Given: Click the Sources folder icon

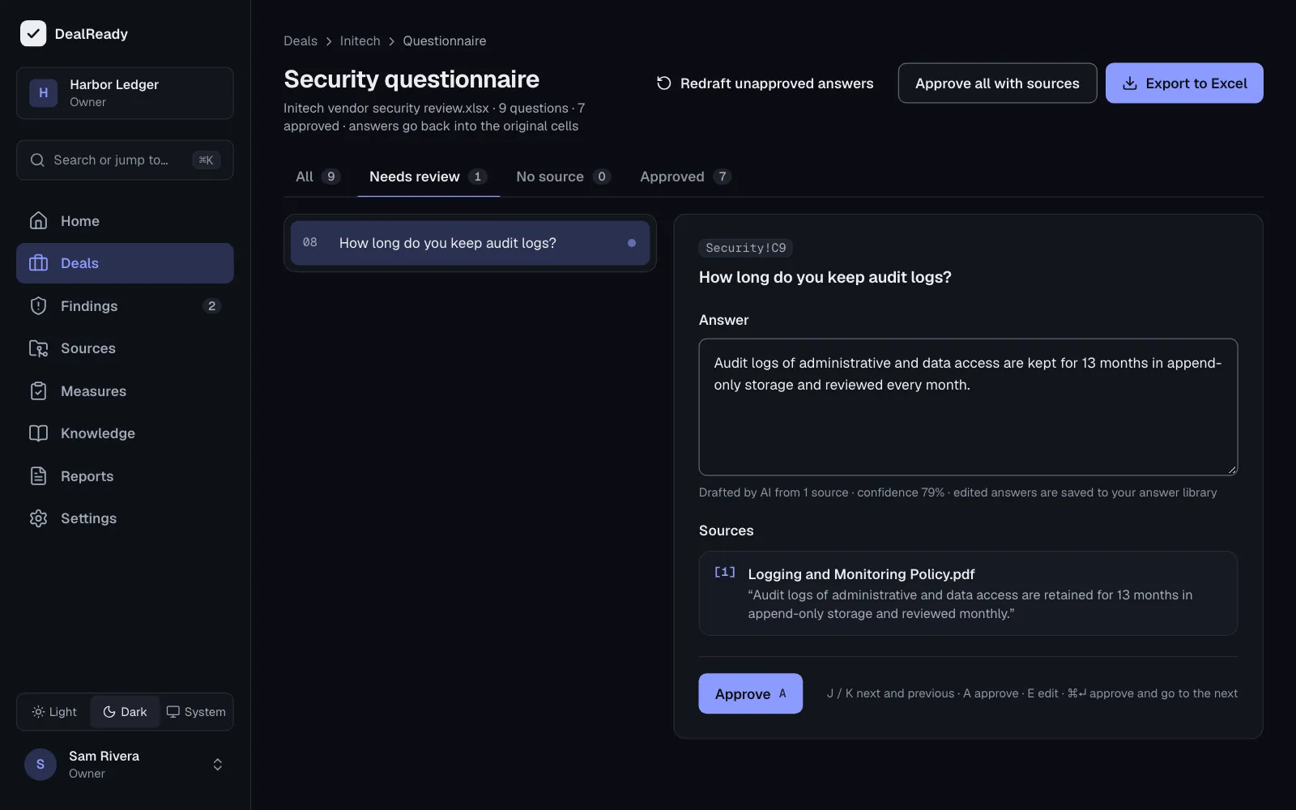Looking at the screenshot, I should point(38,348).
